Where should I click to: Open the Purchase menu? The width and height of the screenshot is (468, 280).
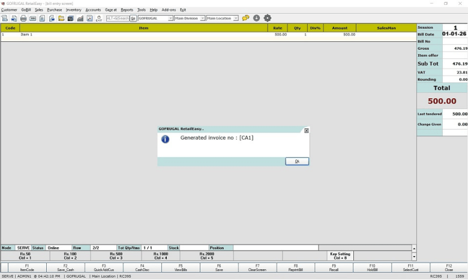(55, 10)
